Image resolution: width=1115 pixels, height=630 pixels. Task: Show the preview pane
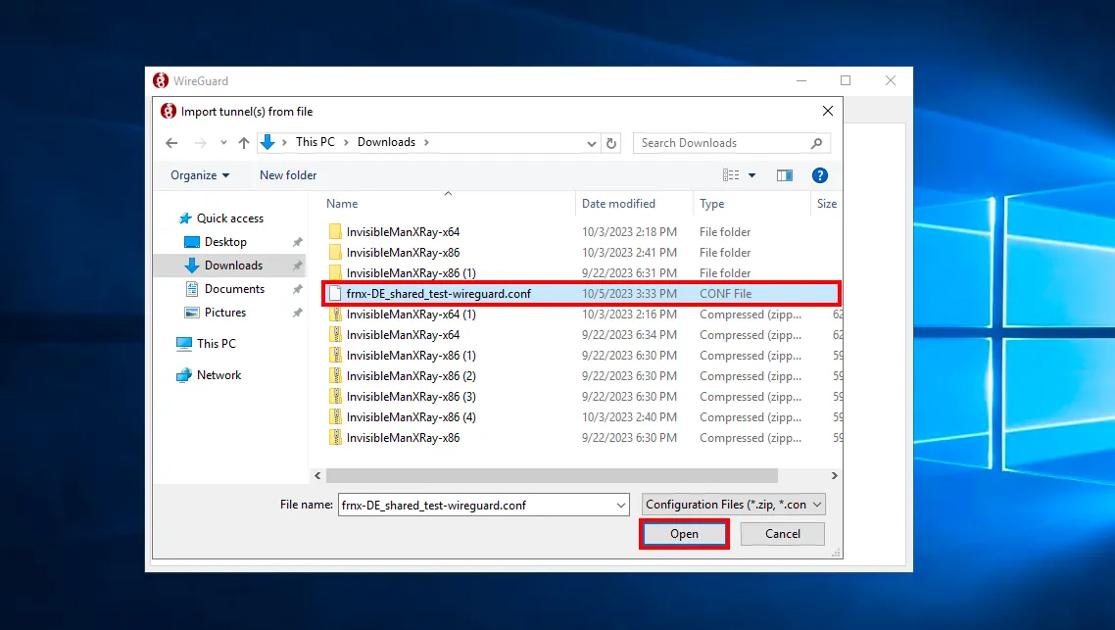pyautogui.click(x=785, y=175)
